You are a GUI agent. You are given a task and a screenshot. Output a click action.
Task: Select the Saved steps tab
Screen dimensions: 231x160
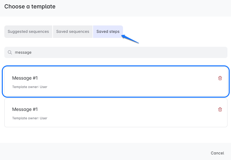point(108,32)
